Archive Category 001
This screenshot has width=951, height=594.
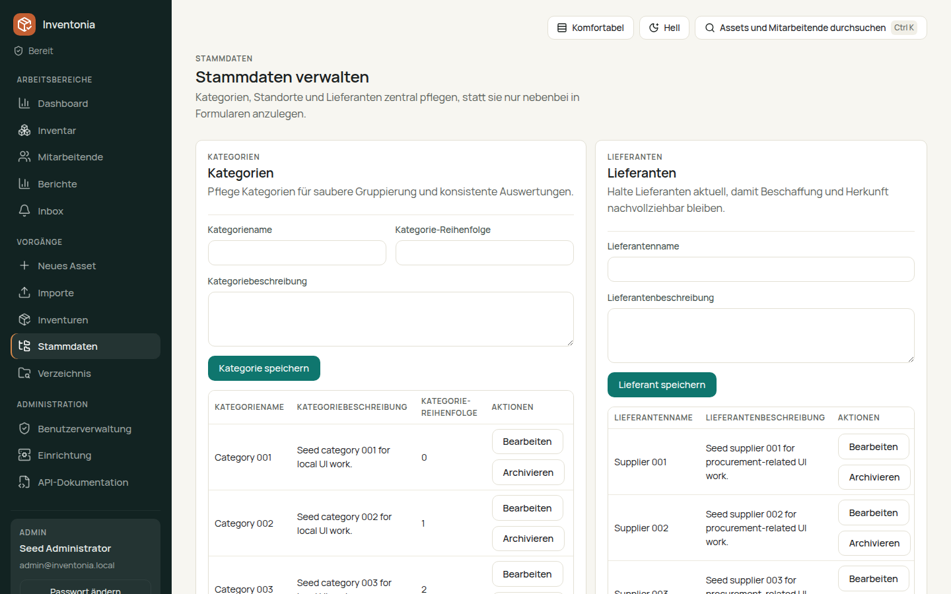pyautogui.click(x=528, y=473)
